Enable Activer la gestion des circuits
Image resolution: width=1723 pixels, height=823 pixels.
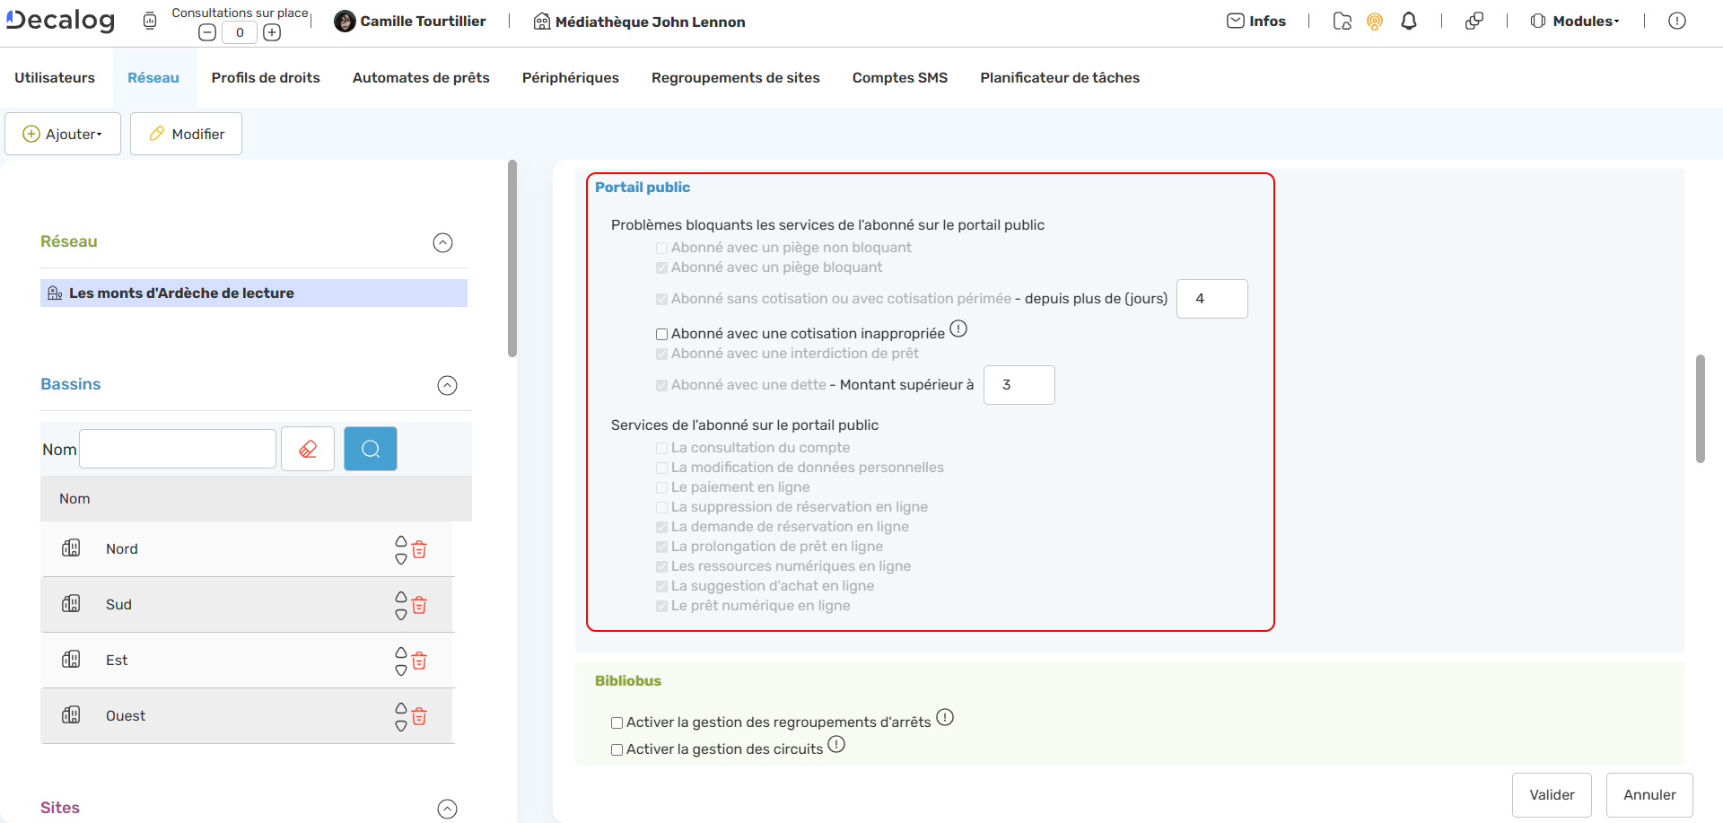(x=617, y=749)
